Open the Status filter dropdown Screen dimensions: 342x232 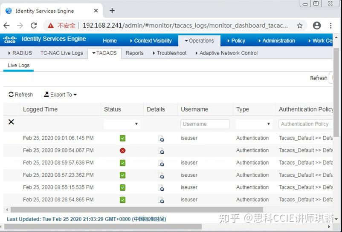pos(122,124)
